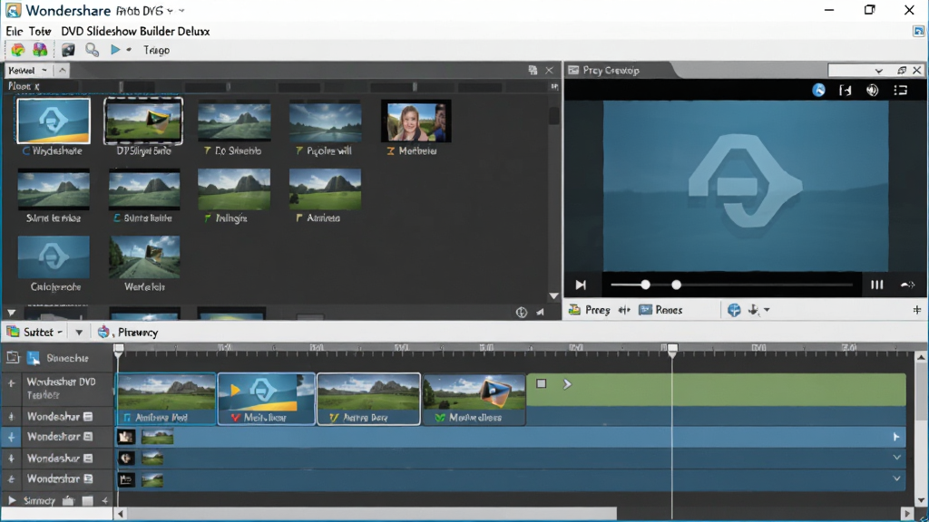Click the Pitwuncy button above the timeline
Screen dimensions: 929x522
127,332
